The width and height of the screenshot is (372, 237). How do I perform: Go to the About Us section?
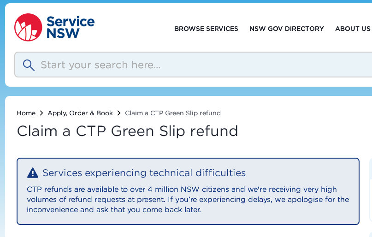click(x=353, y=29)
